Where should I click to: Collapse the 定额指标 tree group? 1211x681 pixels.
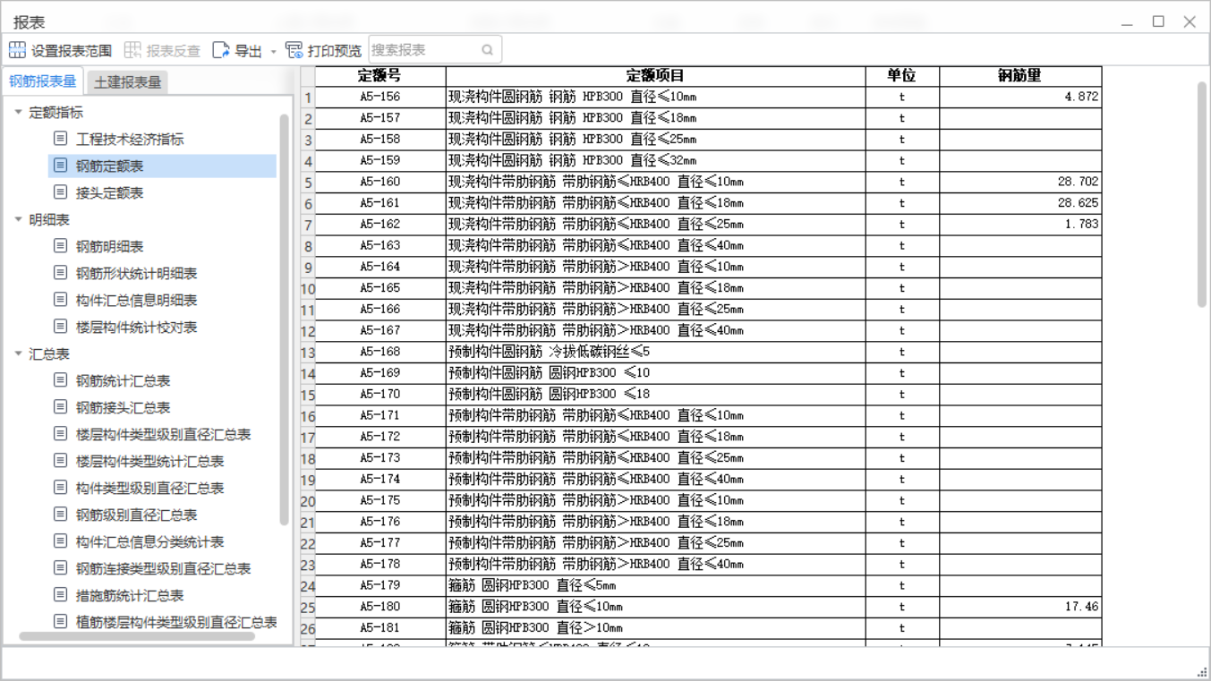pos(18,112)
